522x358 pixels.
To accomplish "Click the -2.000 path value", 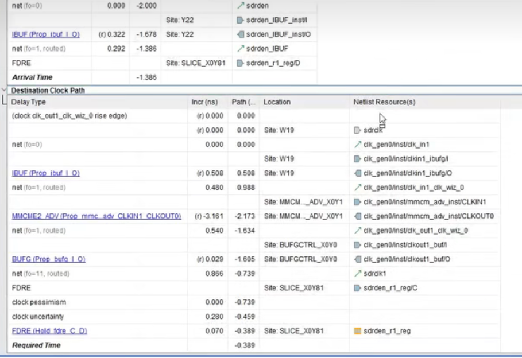I will coord(146,6).
